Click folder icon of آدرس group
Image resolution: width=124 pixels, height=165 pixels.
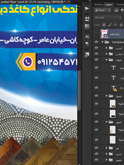click(111, 48)
